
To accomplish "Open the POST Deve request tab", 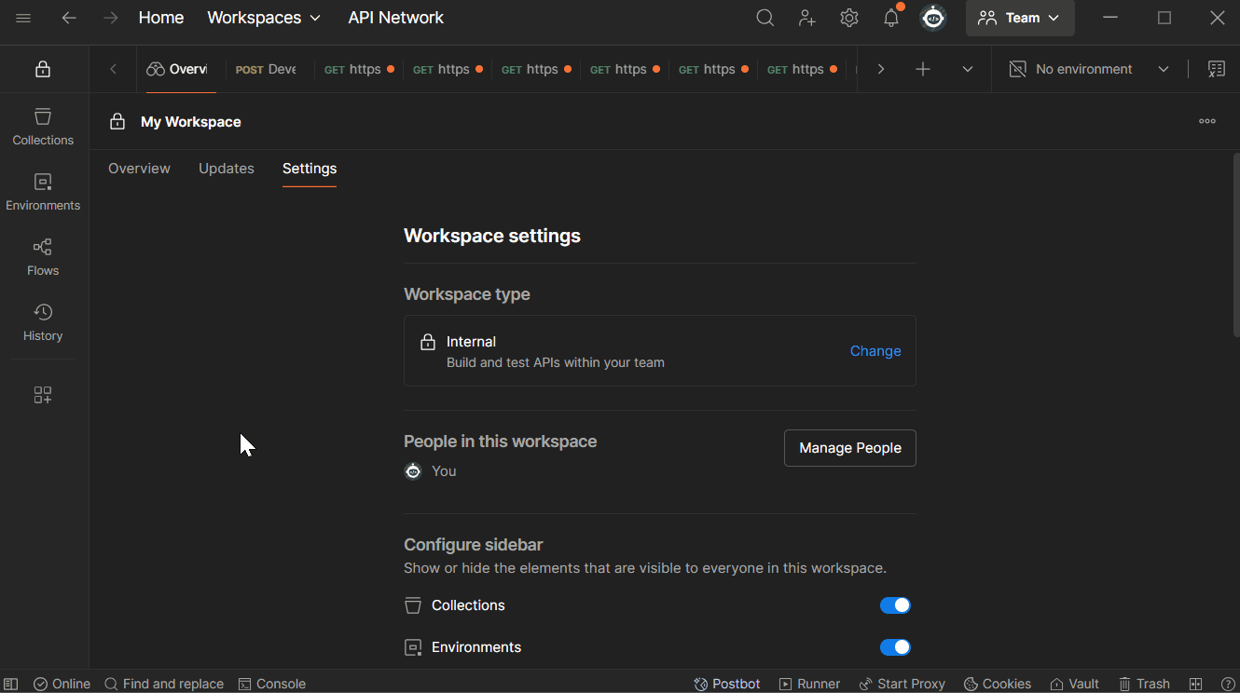I will (267, 69).
